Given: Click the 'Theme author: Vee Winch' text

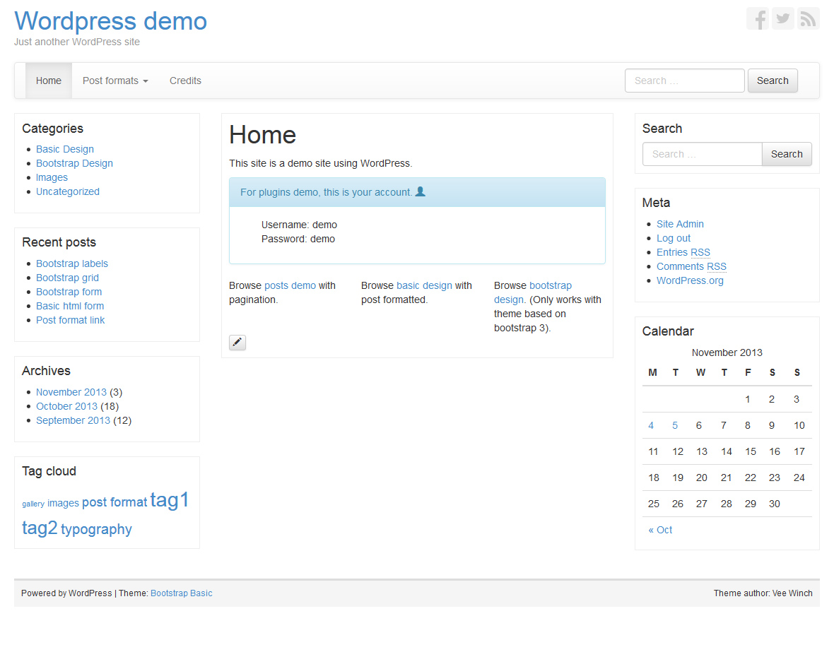Looking at the screenshot, I should (x=763, y=593).
